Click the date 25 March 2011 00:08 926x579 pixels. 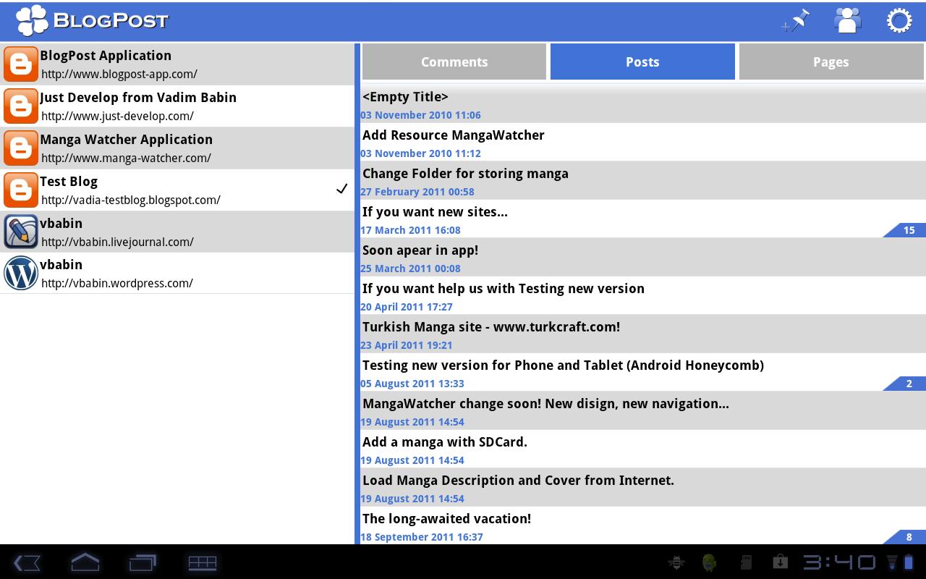[x=410, y=269]
